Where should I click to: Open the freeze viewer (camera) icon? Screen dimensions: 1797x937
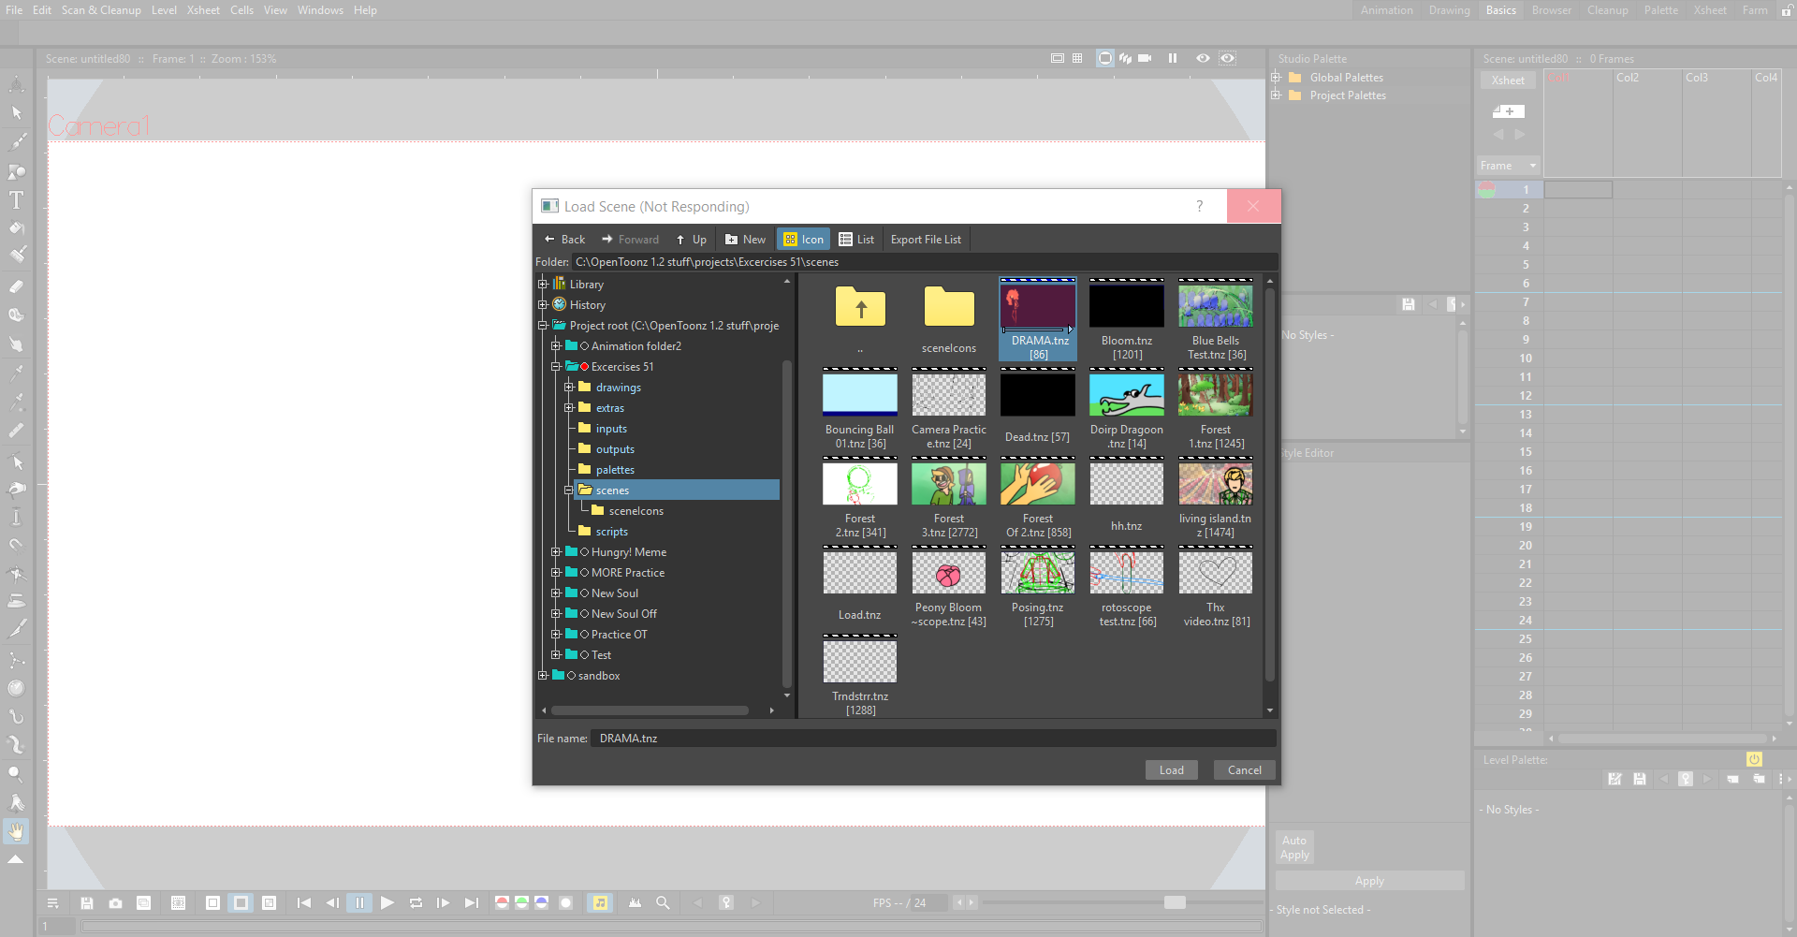point(1144,58)
